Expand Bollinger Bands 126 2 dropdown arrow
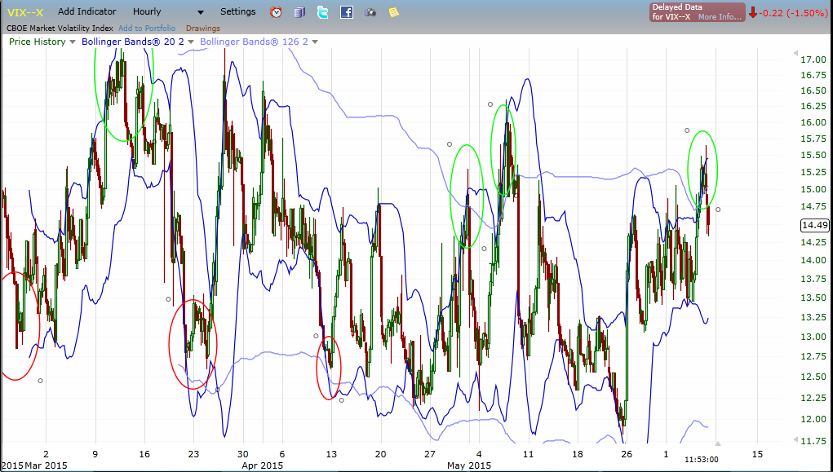The height and width of the screenshot is (472, 833). (314, 42)
